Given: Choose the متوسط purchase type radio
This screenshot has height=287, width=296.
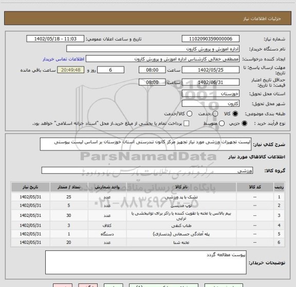Looking at the screenshot, I should click(x=222, y=124).
